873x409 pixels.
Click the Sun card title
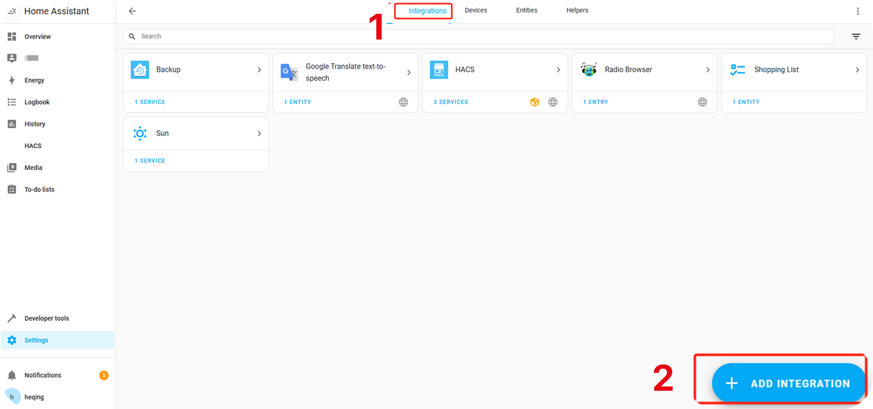tap(162, 134)
